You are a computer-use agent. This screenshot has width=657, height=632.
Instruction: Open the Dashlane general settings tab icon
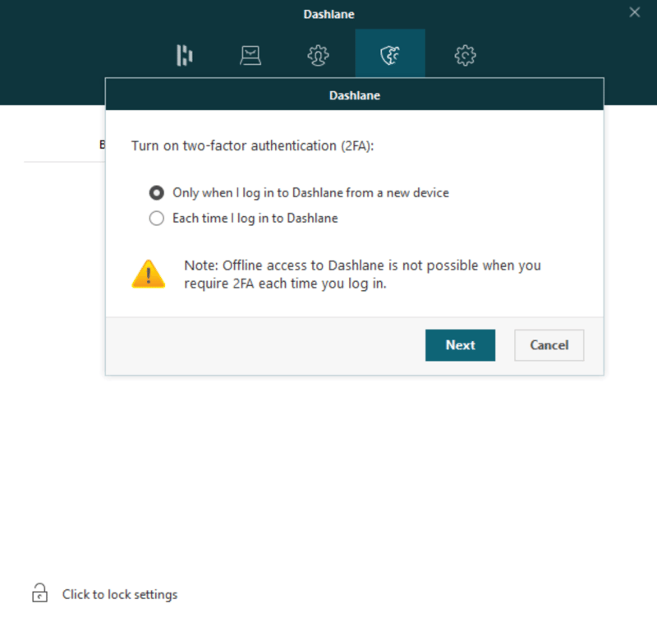(184, 55)
